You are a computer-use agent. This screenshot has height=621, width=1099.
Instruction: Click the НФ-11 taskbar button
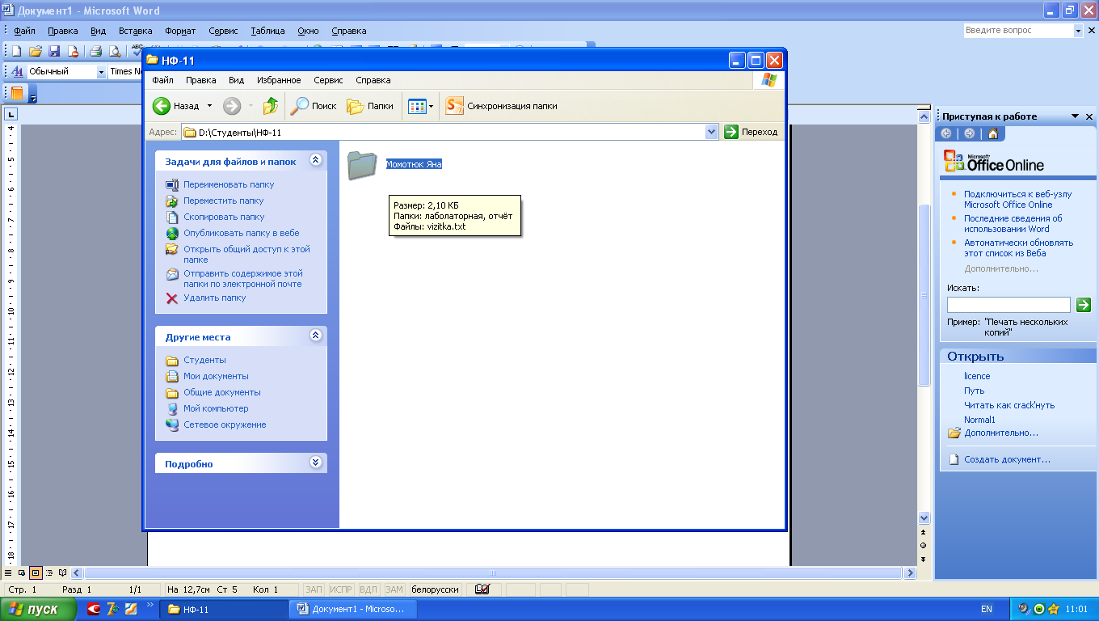click(x=225, y=609)
